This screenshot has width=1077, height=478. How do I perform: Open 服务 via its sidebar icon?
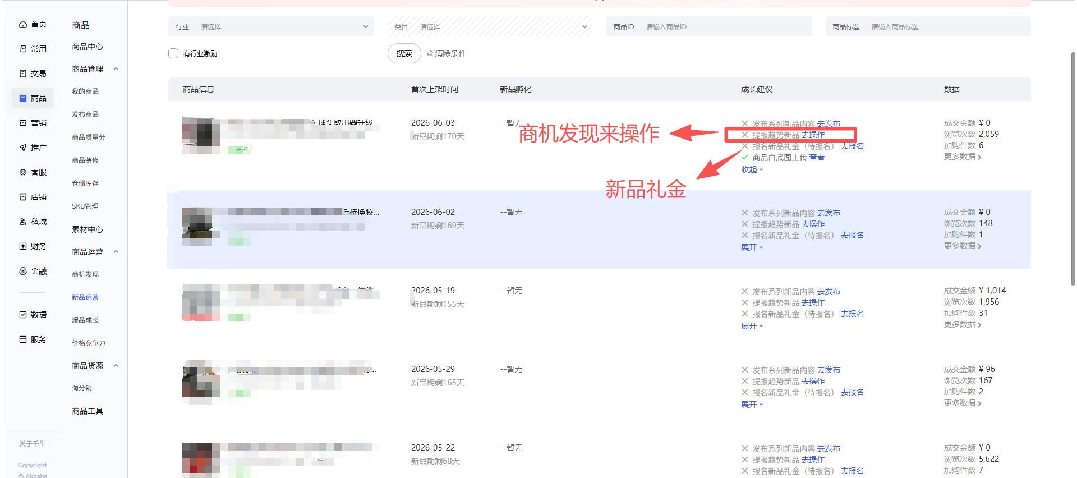point(23,339)
